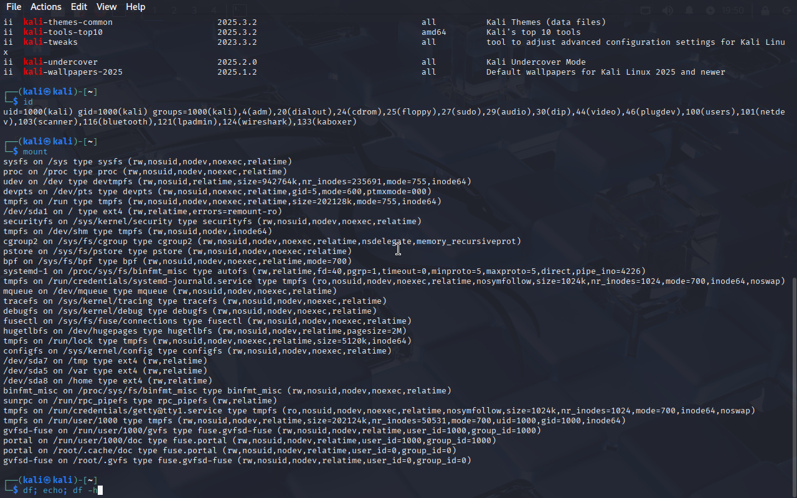Click the 'debugfs on /sys/kernel/debug' line

click(190, 311)
